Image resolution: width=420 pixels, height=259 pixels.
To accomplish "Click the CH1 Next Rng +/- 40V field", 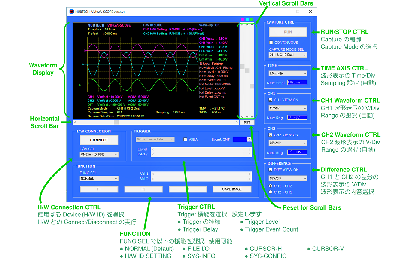I will pos(297,117).
